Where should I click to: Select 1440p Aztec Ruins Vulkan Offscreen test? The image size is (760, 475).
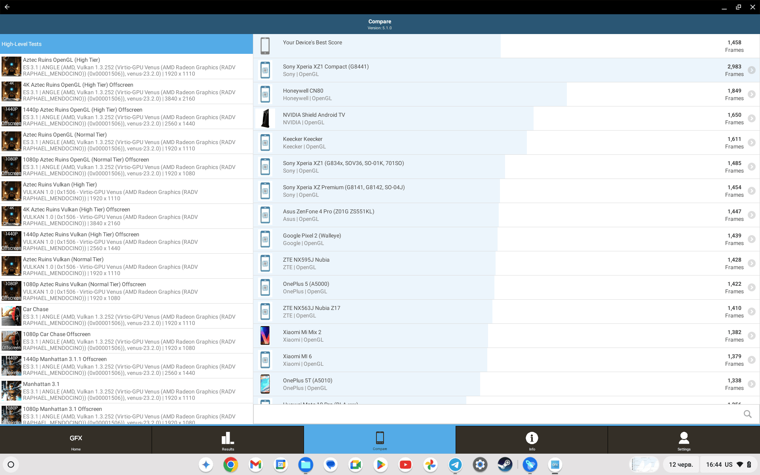(x=127, y=241)
